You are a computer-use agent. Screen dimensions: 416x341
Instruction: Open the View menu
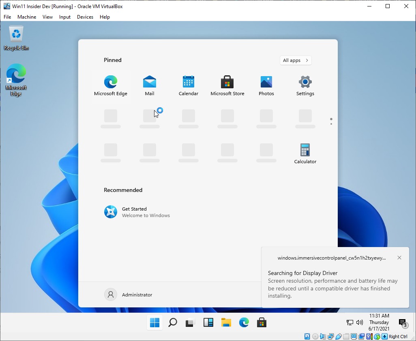(47, 17)
